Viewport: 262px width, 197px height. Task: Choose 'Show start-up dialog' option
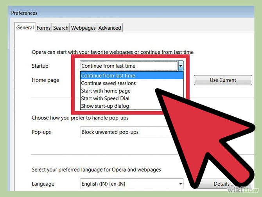(105, 106)
